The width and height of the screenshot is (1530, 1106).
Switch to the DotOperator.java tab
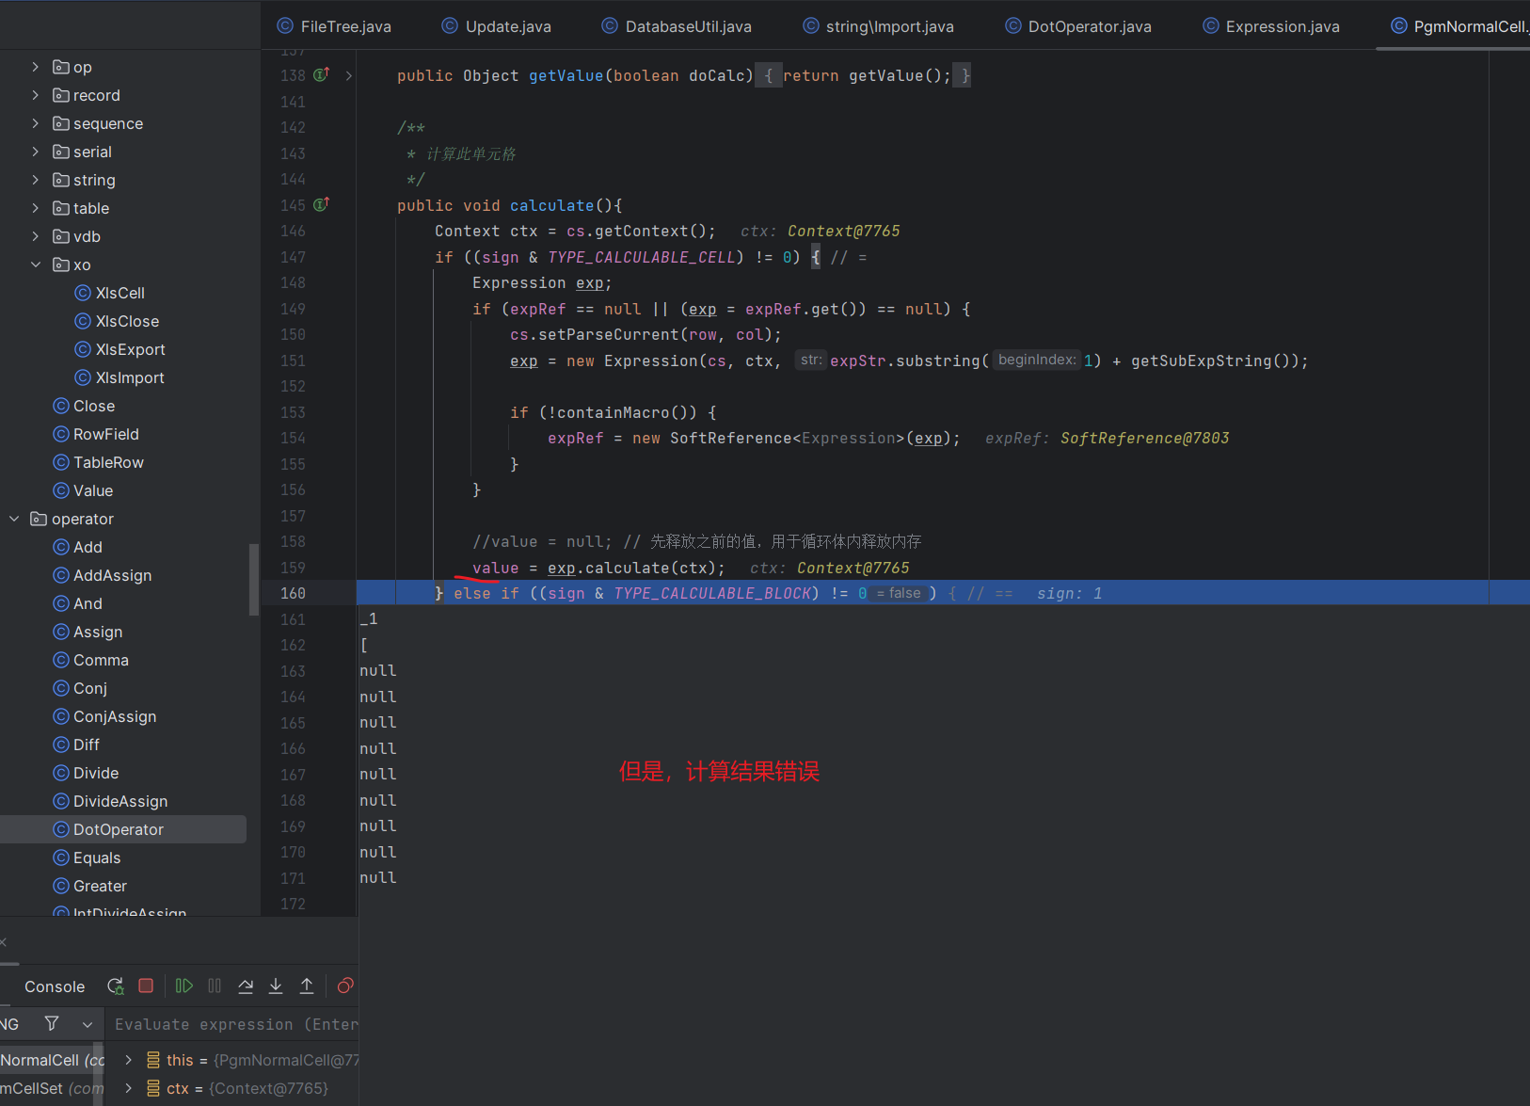(x=1089, y=26)
